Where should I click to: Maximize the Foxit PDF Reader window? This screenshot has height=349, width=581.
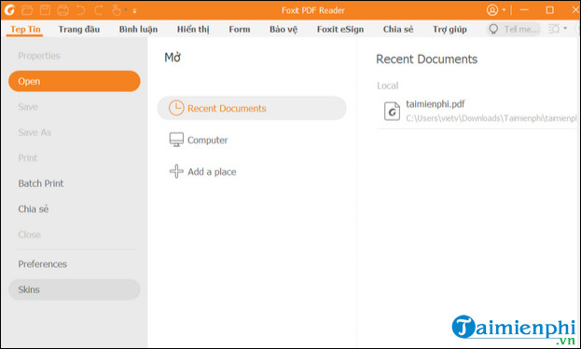point(550,10)
